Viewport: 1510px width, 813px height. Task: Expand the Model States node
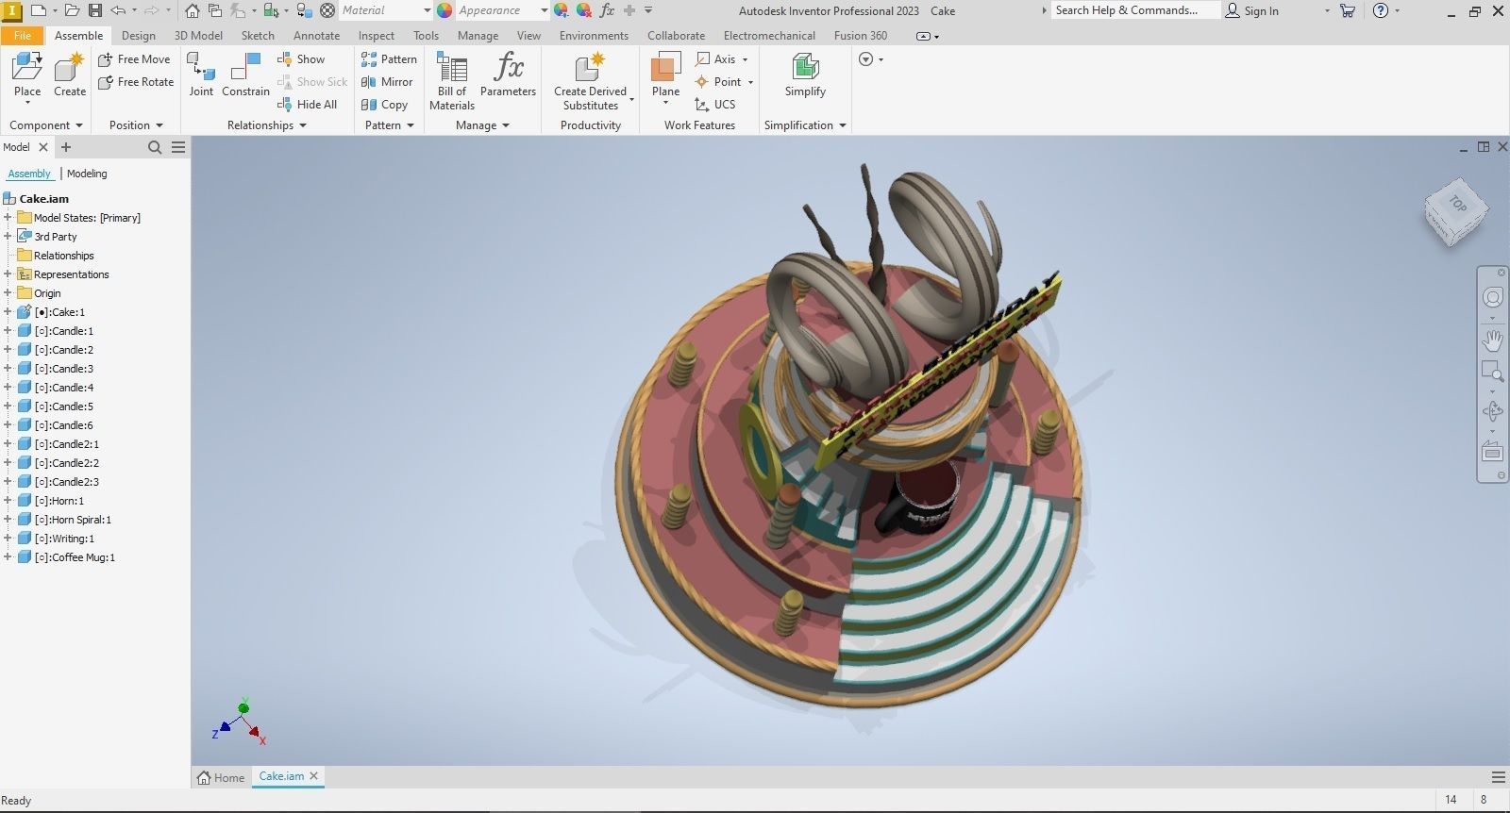coord(8,218)
